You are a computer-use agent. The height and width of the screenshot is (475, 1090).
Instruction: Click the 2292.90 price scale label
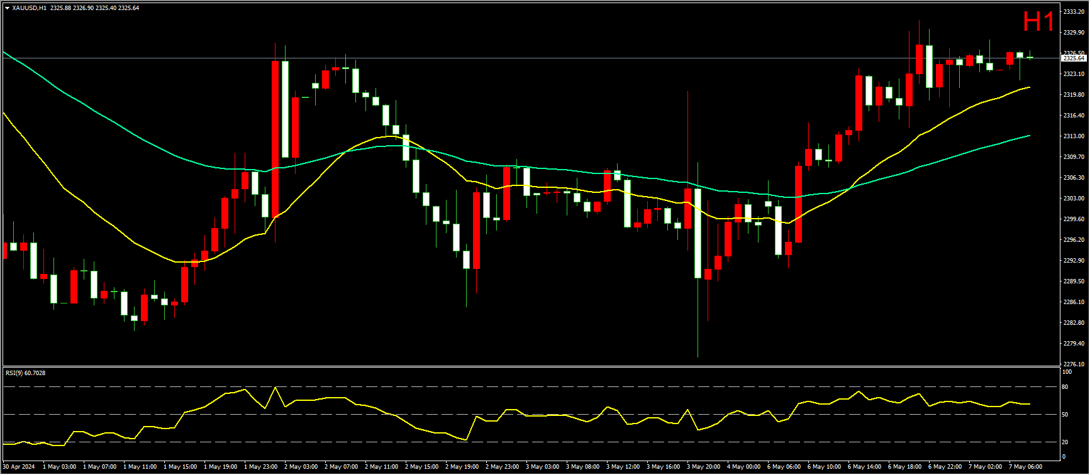coord(1074,261)
